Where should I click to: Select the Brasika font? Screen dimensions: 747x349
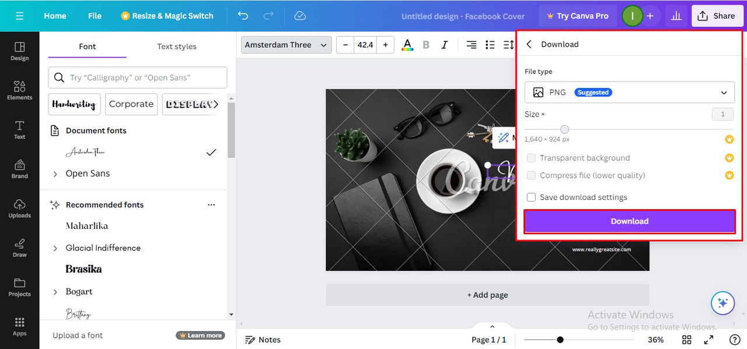point(84,269)
